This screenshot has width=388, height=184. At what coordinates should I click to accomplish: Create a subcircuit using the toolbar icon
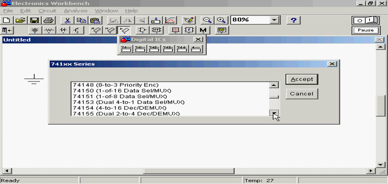point(156,20)
